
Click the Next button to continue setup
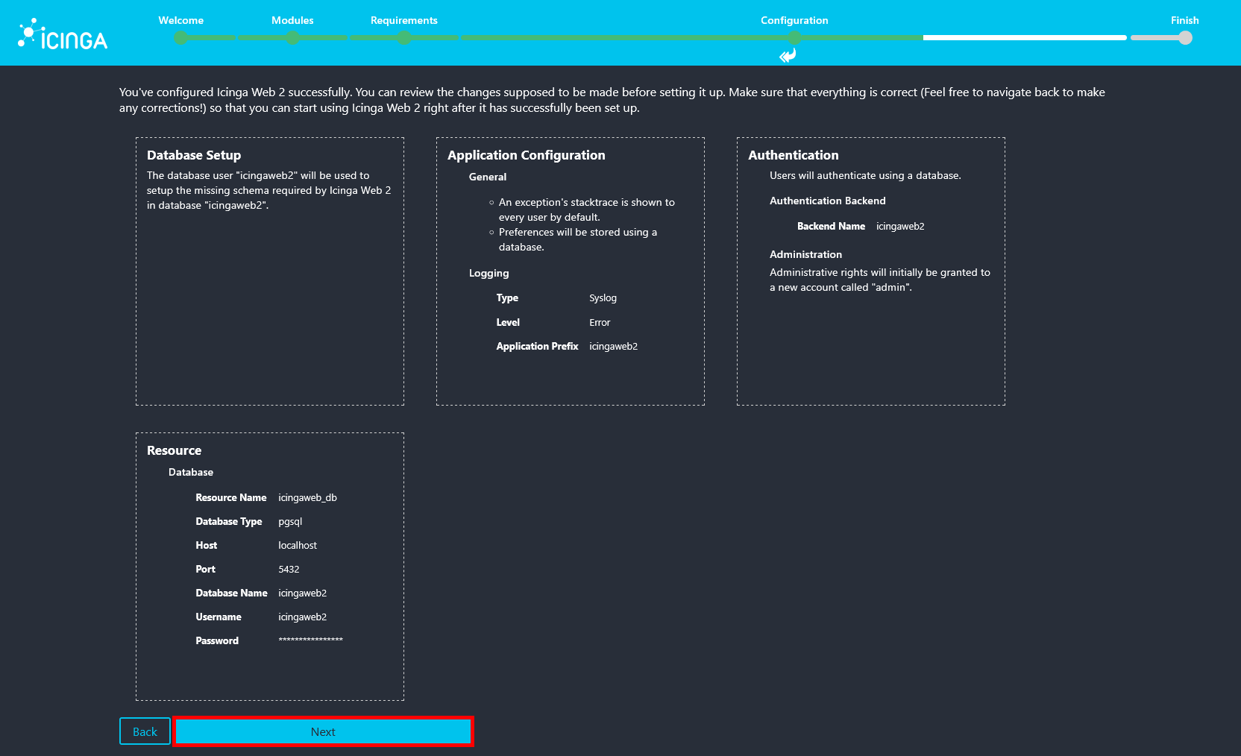click(x=323, y=731)
